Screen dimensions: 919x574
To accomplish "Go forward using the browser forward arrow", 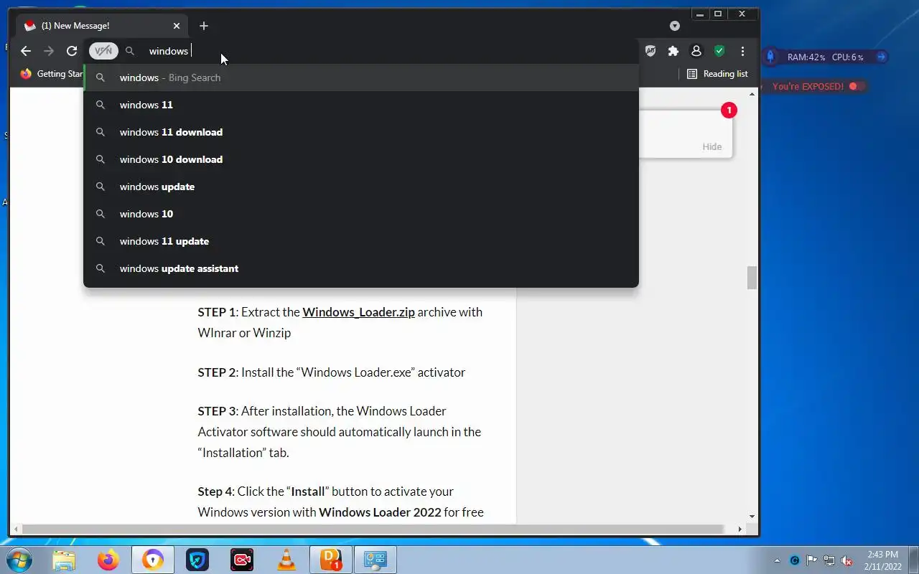I will [49, 51].
